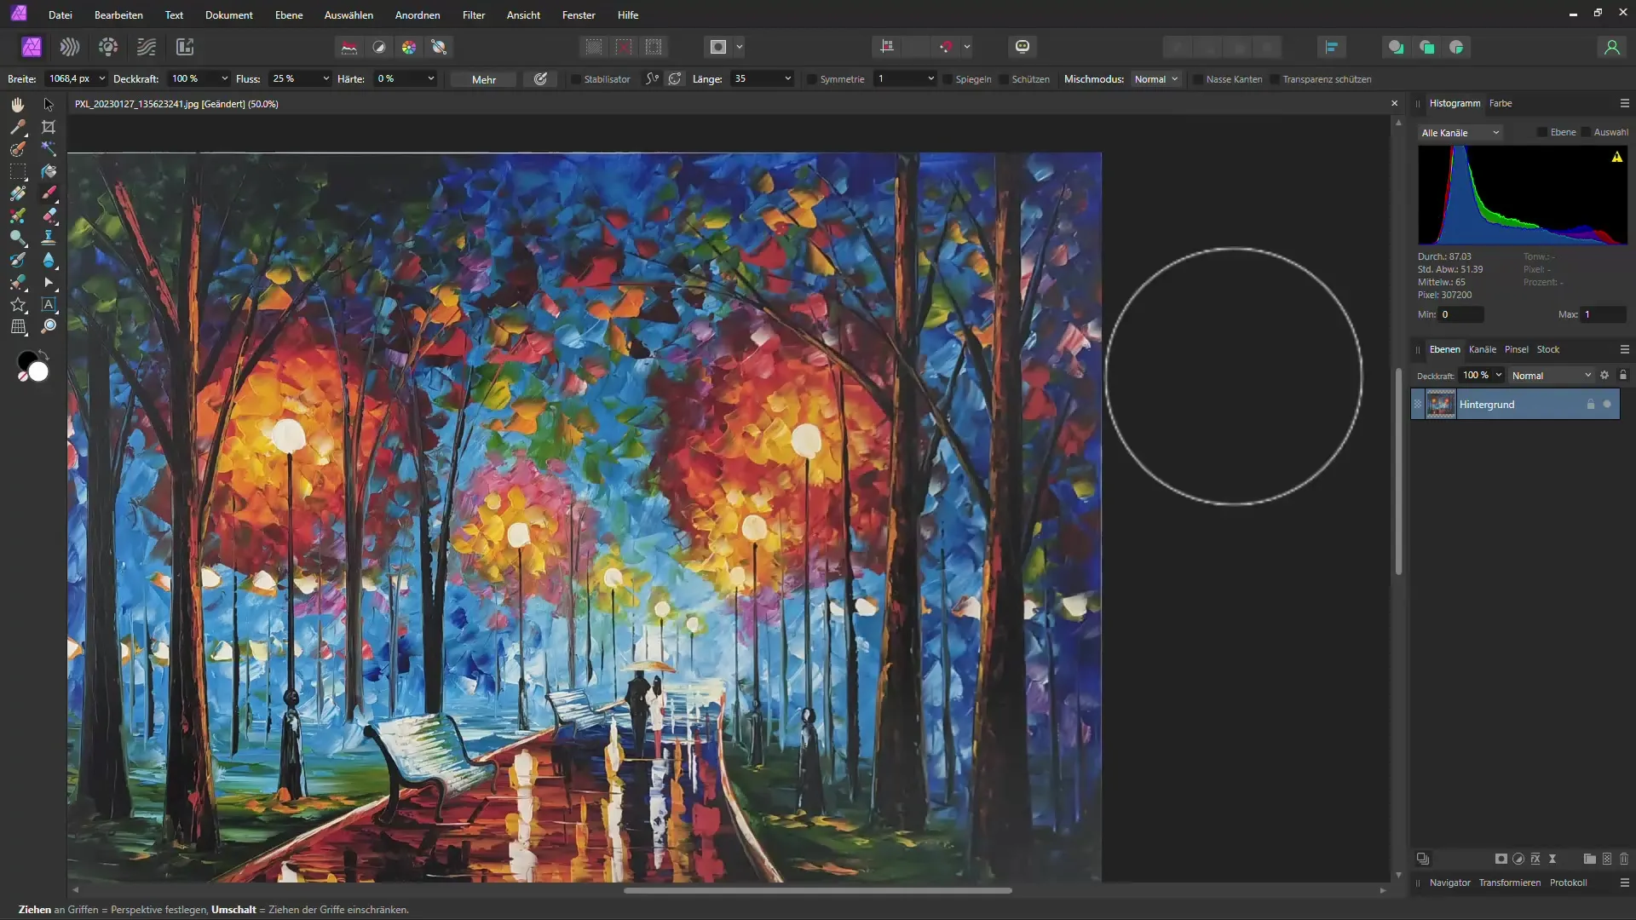Enable the Symmetrie checkbox

pos(811,79)
